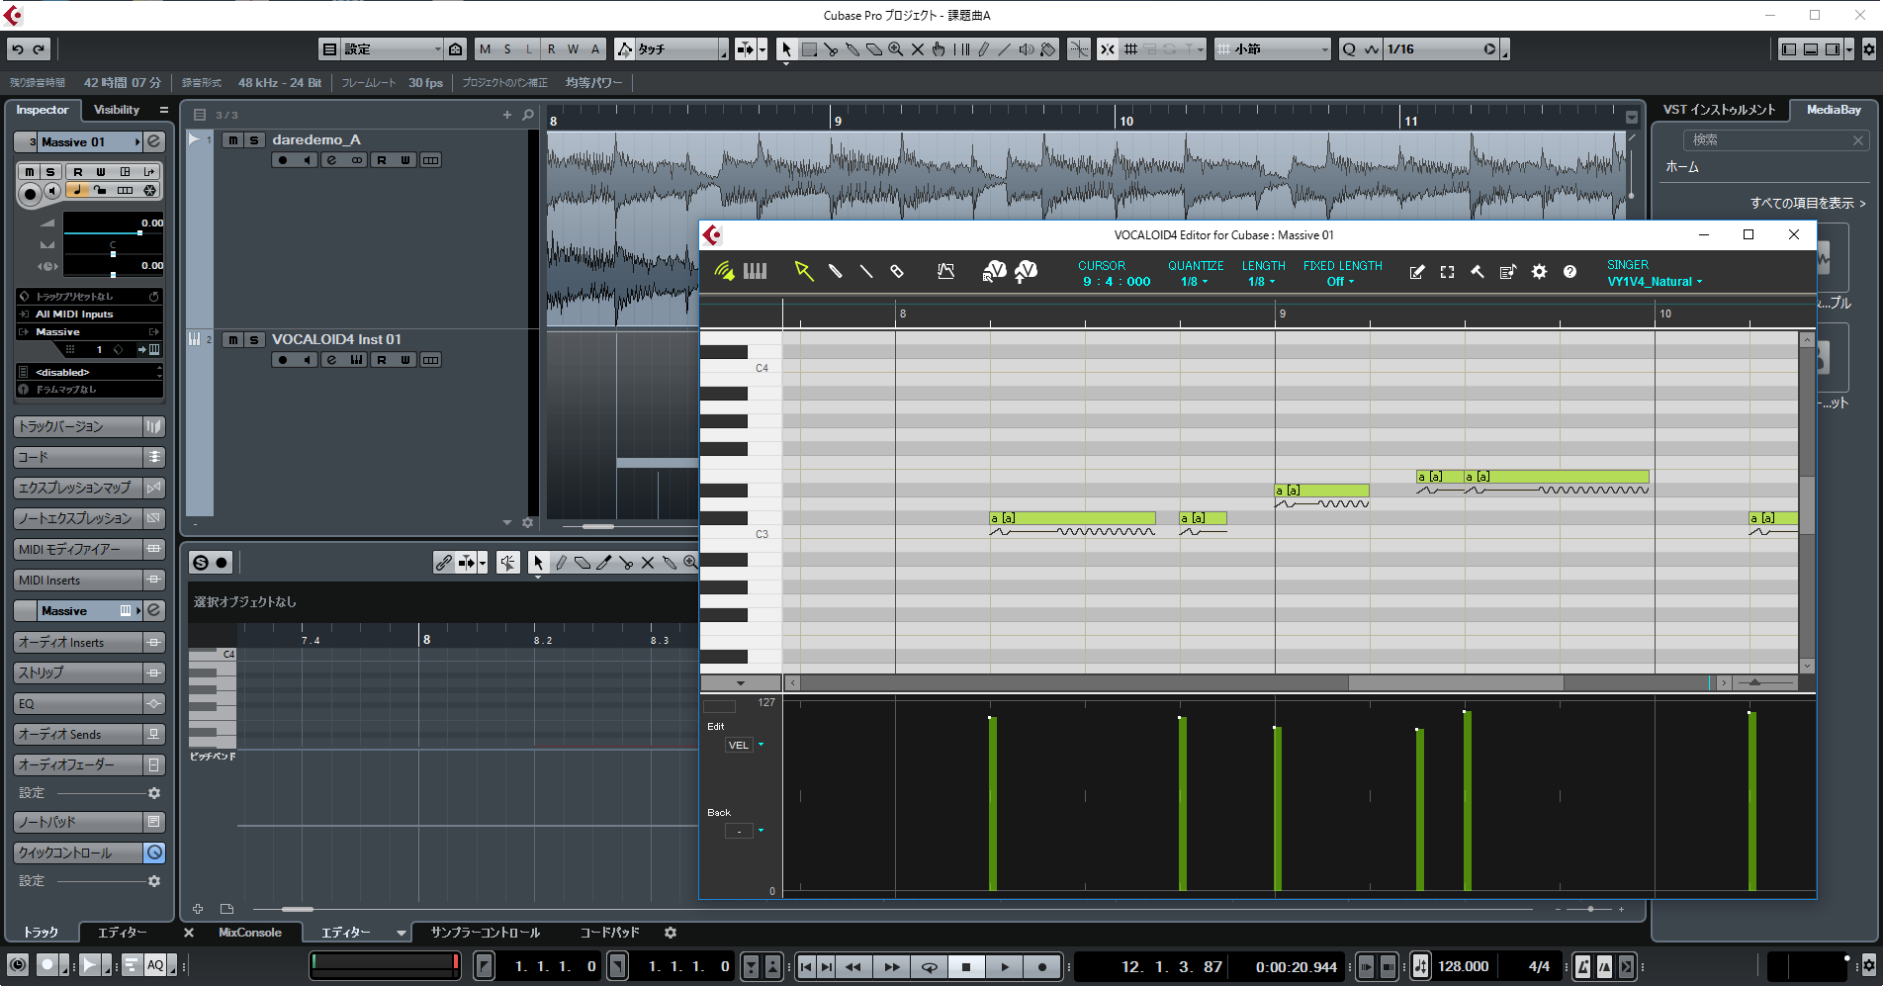Click the VOCALOID editor horizontal scrollbar
This screenshot has width=1883, height=986.
pyautogui.click(x=1454, y=682)
